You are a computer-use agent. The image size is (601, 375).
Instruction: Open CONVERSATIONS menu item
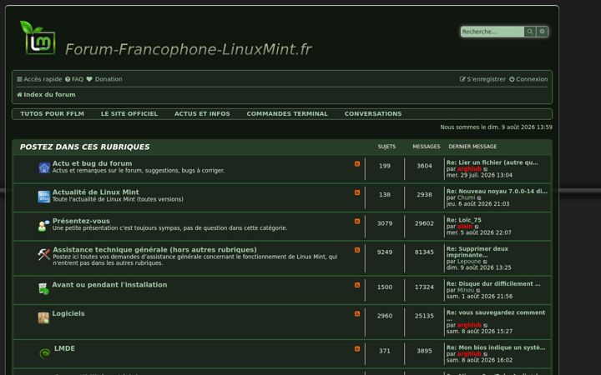373,113
